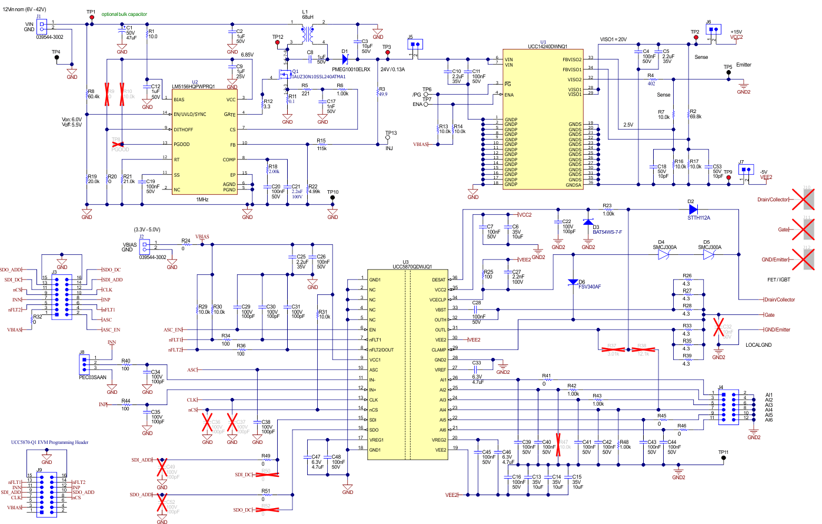This screenshot has width=822, height=524.
Task: Select the "12Vin nom (6V - 42V)" label
Action: coord(25,9)
